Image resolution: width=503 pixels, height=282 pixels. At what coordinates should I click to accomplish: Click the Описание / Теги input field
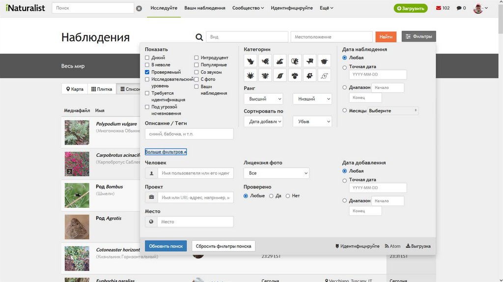click(x=189, y=134)
